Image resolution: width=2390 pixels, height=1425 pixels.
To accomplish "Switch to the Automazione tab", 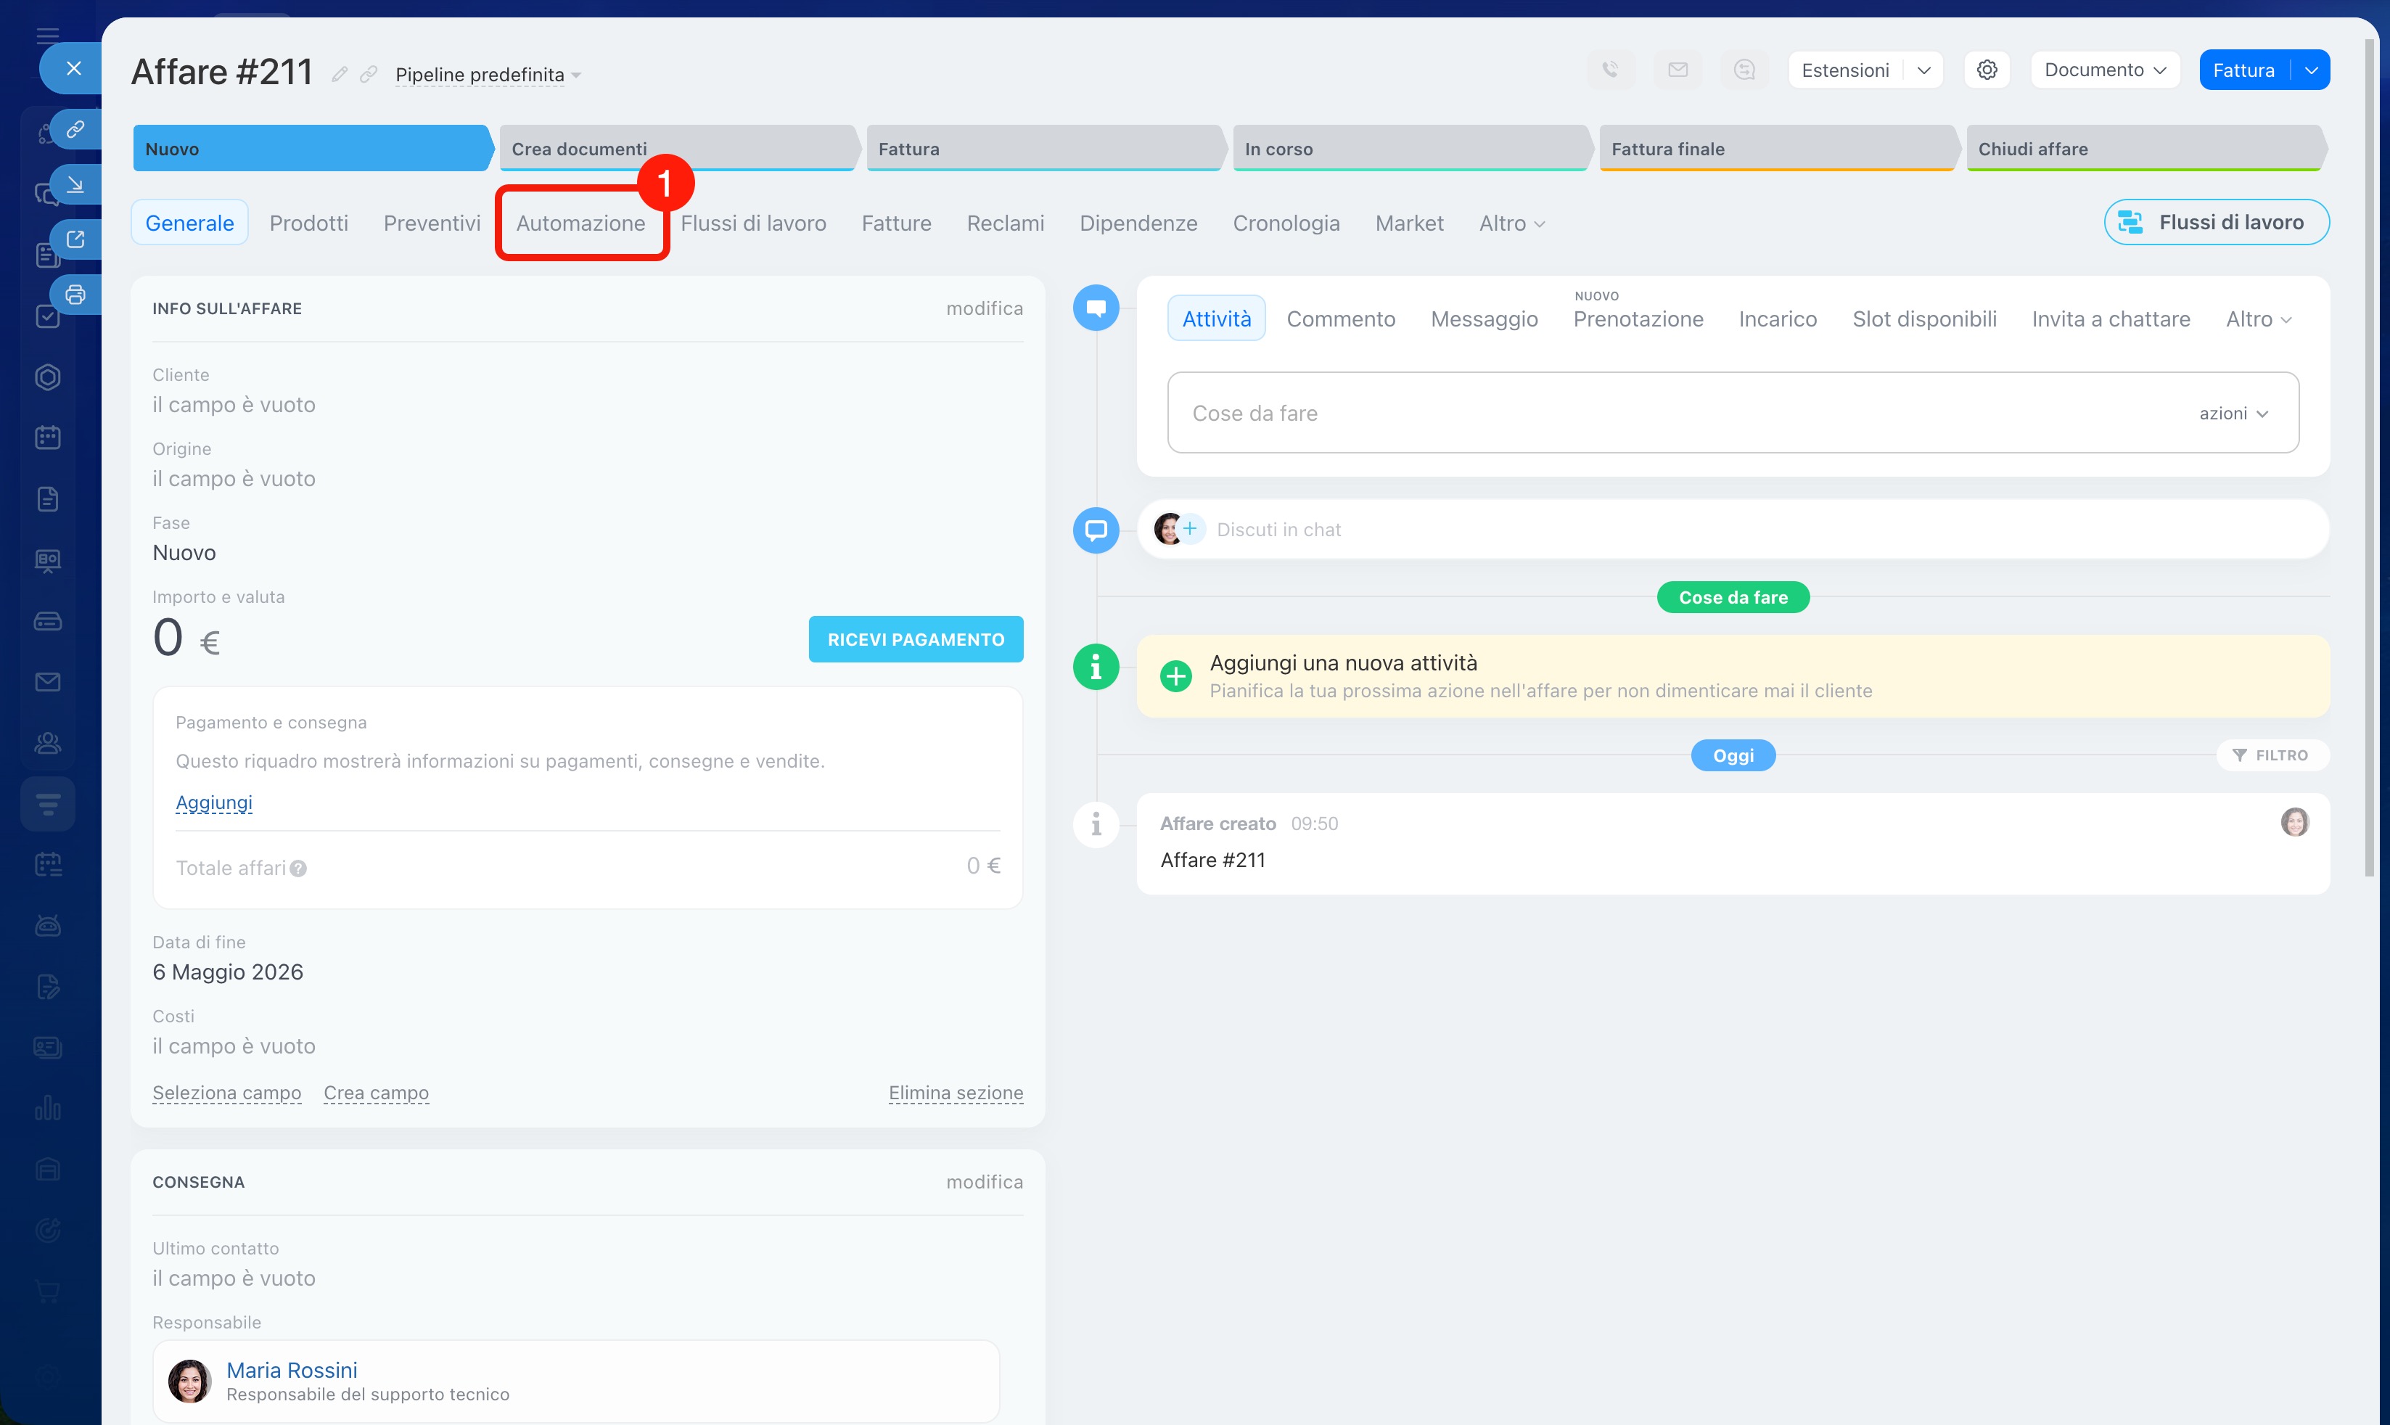I will pyautogui.click(x=580, y=223).
